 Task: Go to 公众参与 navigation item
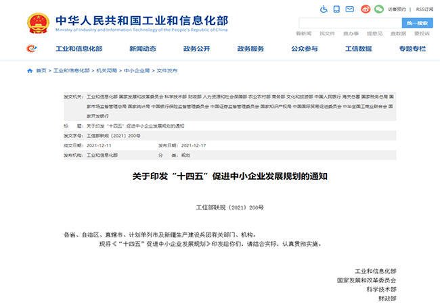(305, 49)
